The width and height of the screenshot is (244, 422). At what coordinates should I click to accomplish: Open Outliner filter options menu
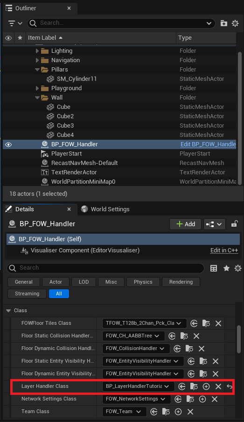click(15, 23)
